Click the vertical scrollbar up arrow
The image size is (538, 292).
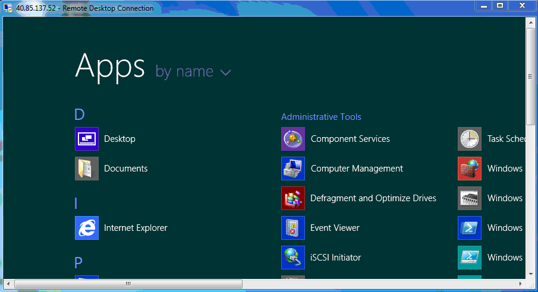530,22
